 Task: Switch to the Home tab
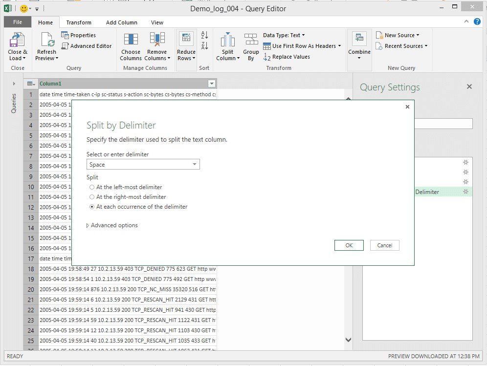pos(45,22)
